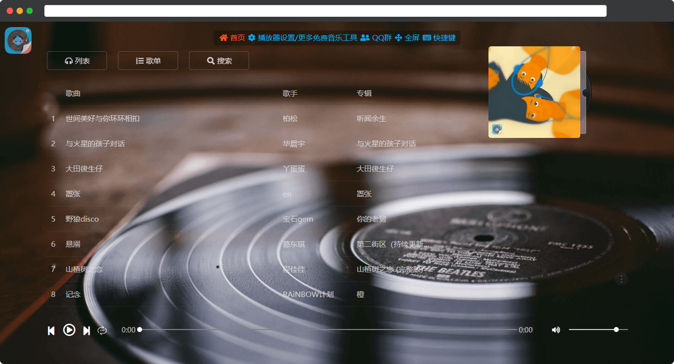Screen dimensions: 674x364
Task: Click artist 丫蛋蛋
Action: click(x=294, y=169)
